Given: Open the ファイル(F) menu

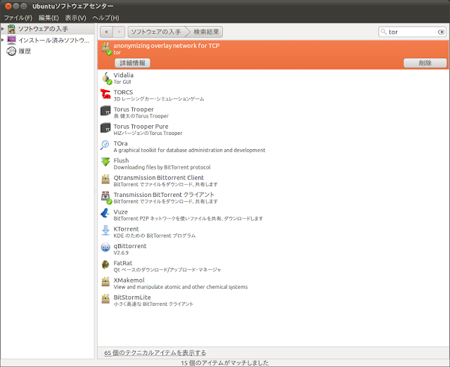Looking at the screenshot, I should click(x=18, y=18).
